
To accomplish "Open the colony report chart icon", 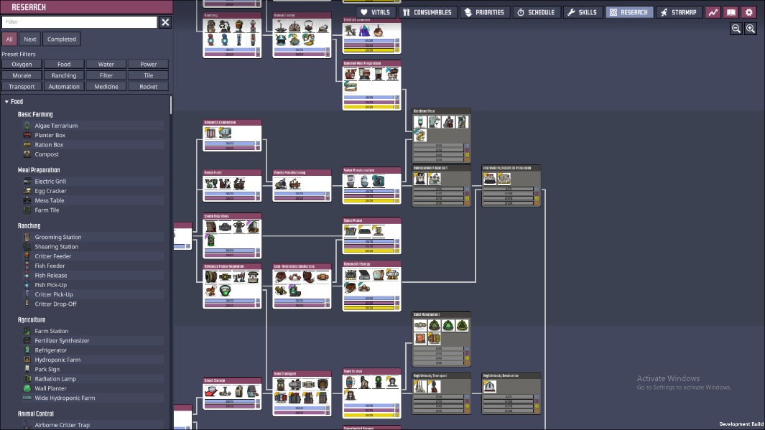I will tap(713, 12).
